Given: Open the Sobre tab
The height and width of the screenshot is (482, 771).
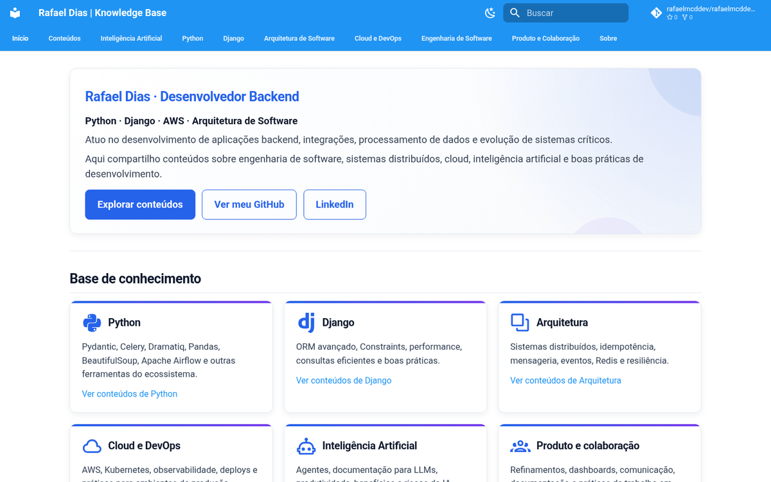Looking at the screenshot, I should tap(608, 39).
